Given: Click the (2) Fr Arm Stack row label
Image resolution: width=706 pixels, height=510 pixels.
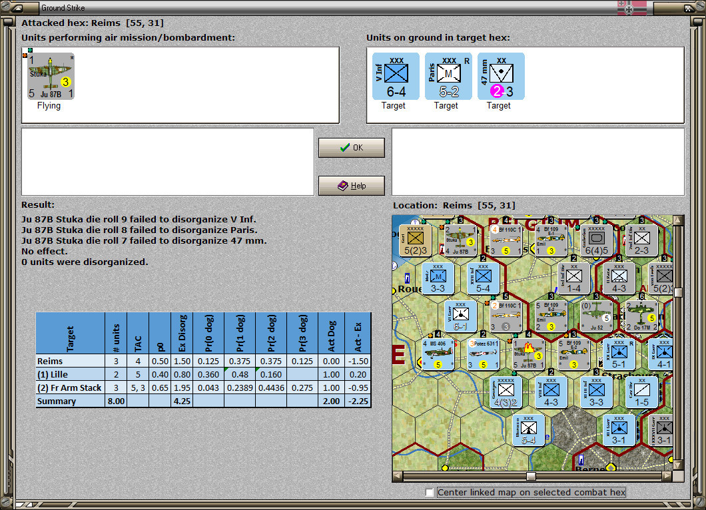Looking at the screenshot, I should 69,387.
